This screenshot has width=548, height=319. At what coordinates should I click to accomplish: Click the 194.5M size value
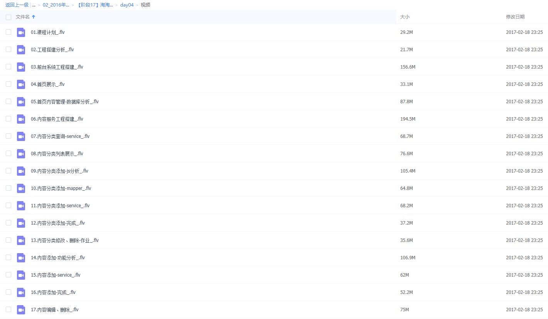coord(408,119)
